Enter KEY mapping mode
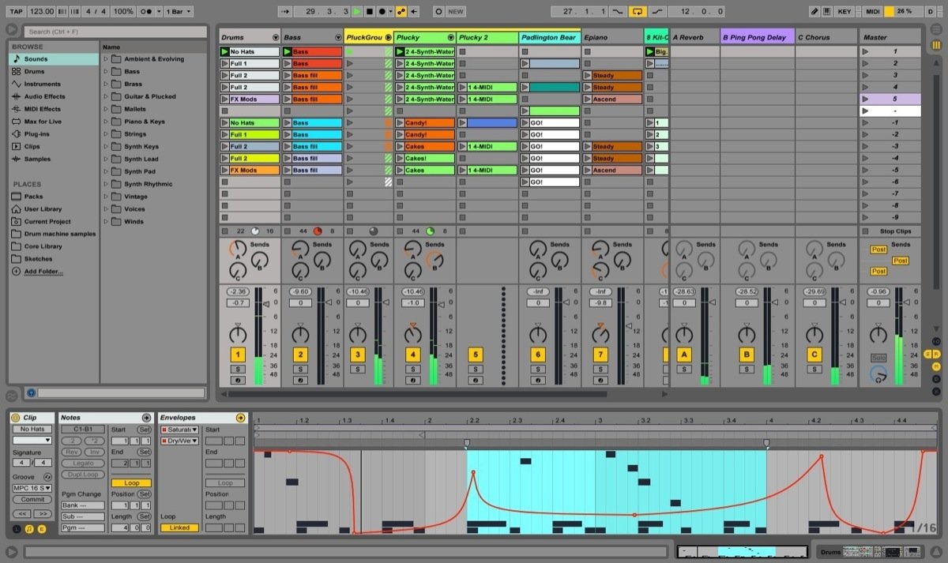This screenshot has width=948, height=563. 843,11
